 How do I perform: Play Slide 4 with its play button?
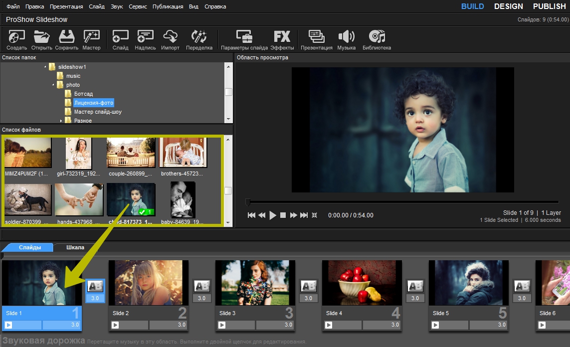(x=329, y=325)
